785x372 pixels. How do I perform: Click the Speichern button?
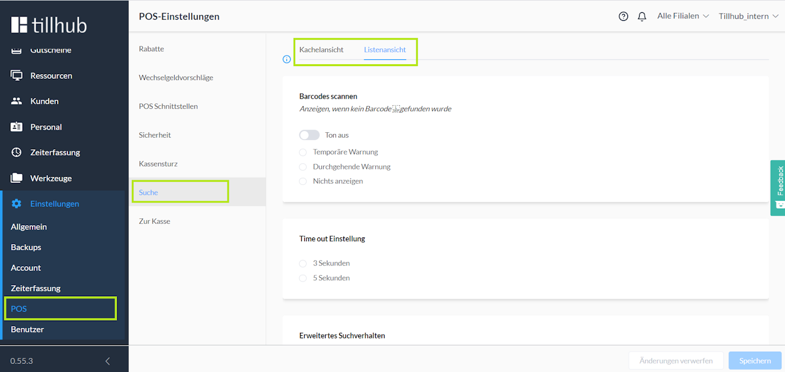754,361
